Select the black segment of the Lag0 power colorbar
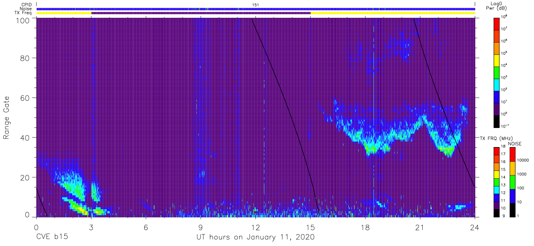The width and height of the screenshot is (534, 246). (x=497, y=121)
